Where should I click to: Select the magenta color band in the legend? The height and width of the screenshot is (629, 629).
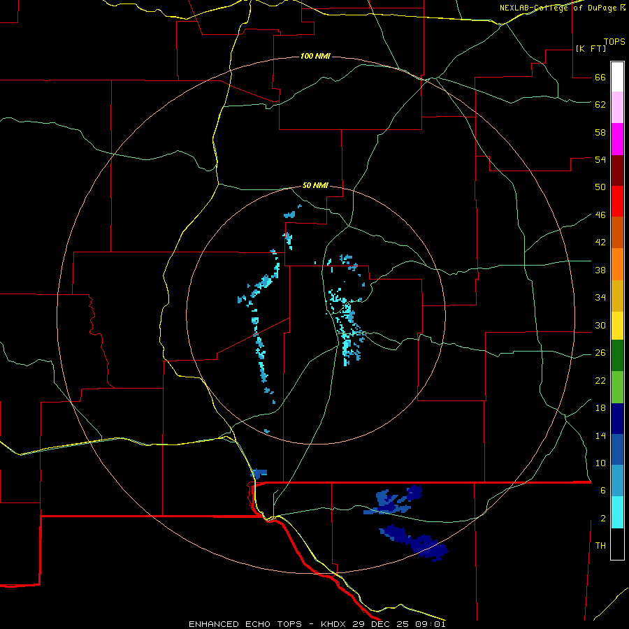coord(617,139)
